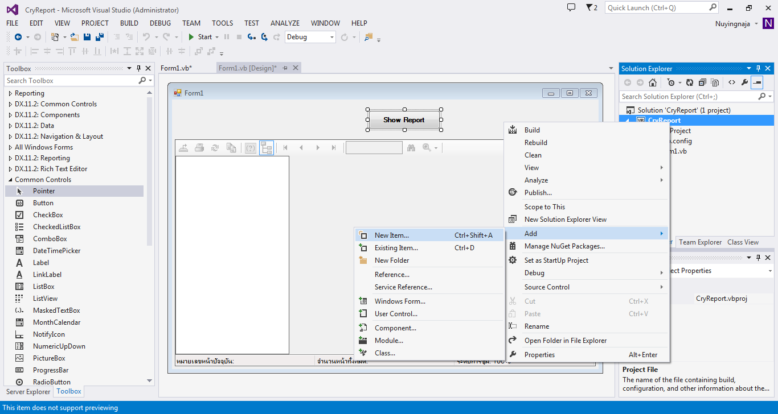The width and height of the screenshot is (778, 414).
Task: Choose New Item... in the Add submenu
Action: 429,235
